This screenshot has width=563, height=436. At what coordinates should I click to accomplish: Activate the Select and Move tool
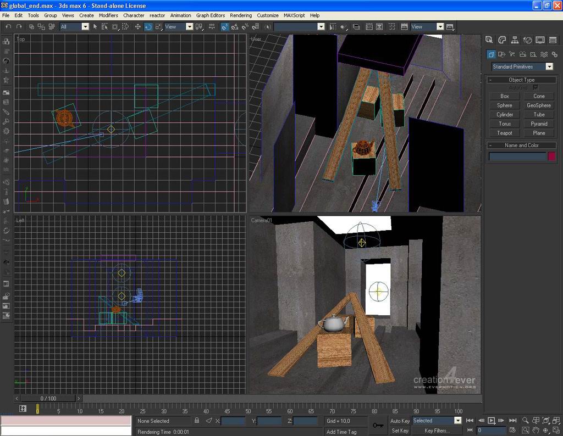pos(137,26)
